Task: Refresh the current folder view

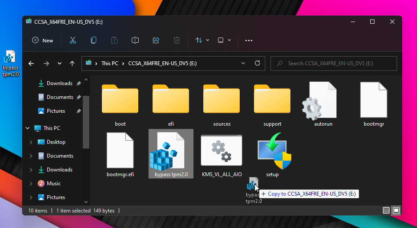Action: [257, 63]
